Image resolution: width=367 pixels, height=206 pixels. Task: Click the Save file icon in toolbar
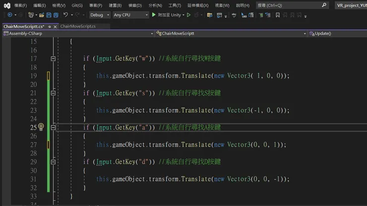(48, 15)
